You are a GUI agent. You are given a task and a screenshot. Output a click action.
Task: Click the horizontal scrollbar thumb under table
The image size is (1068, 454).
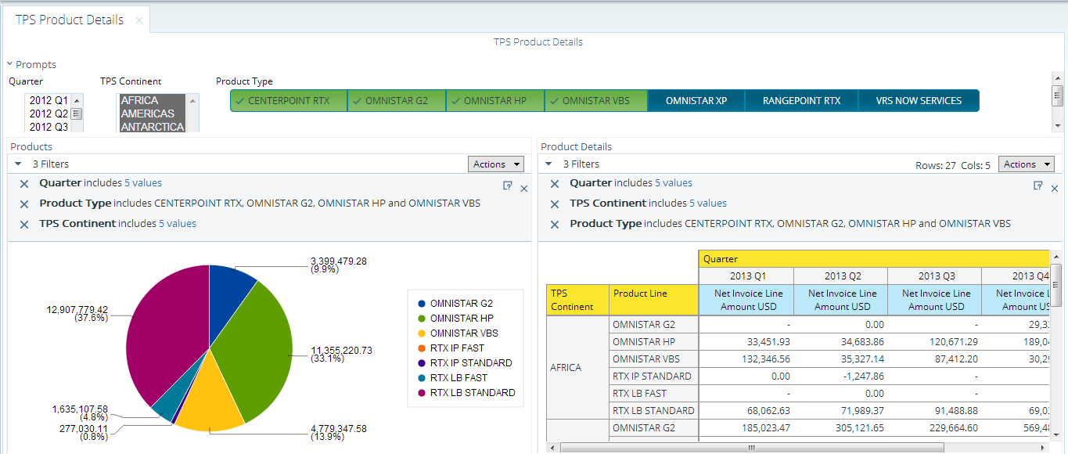(752, 448)
